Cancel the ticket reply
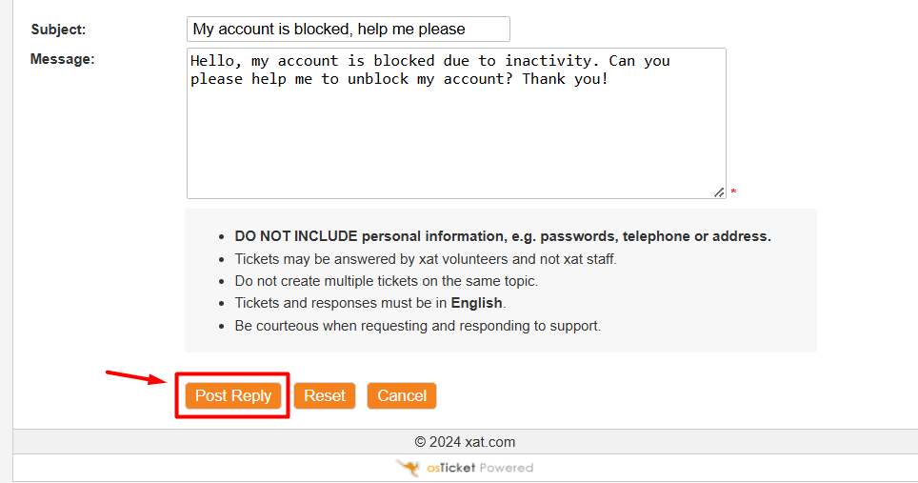 click(x=401, y=395)
